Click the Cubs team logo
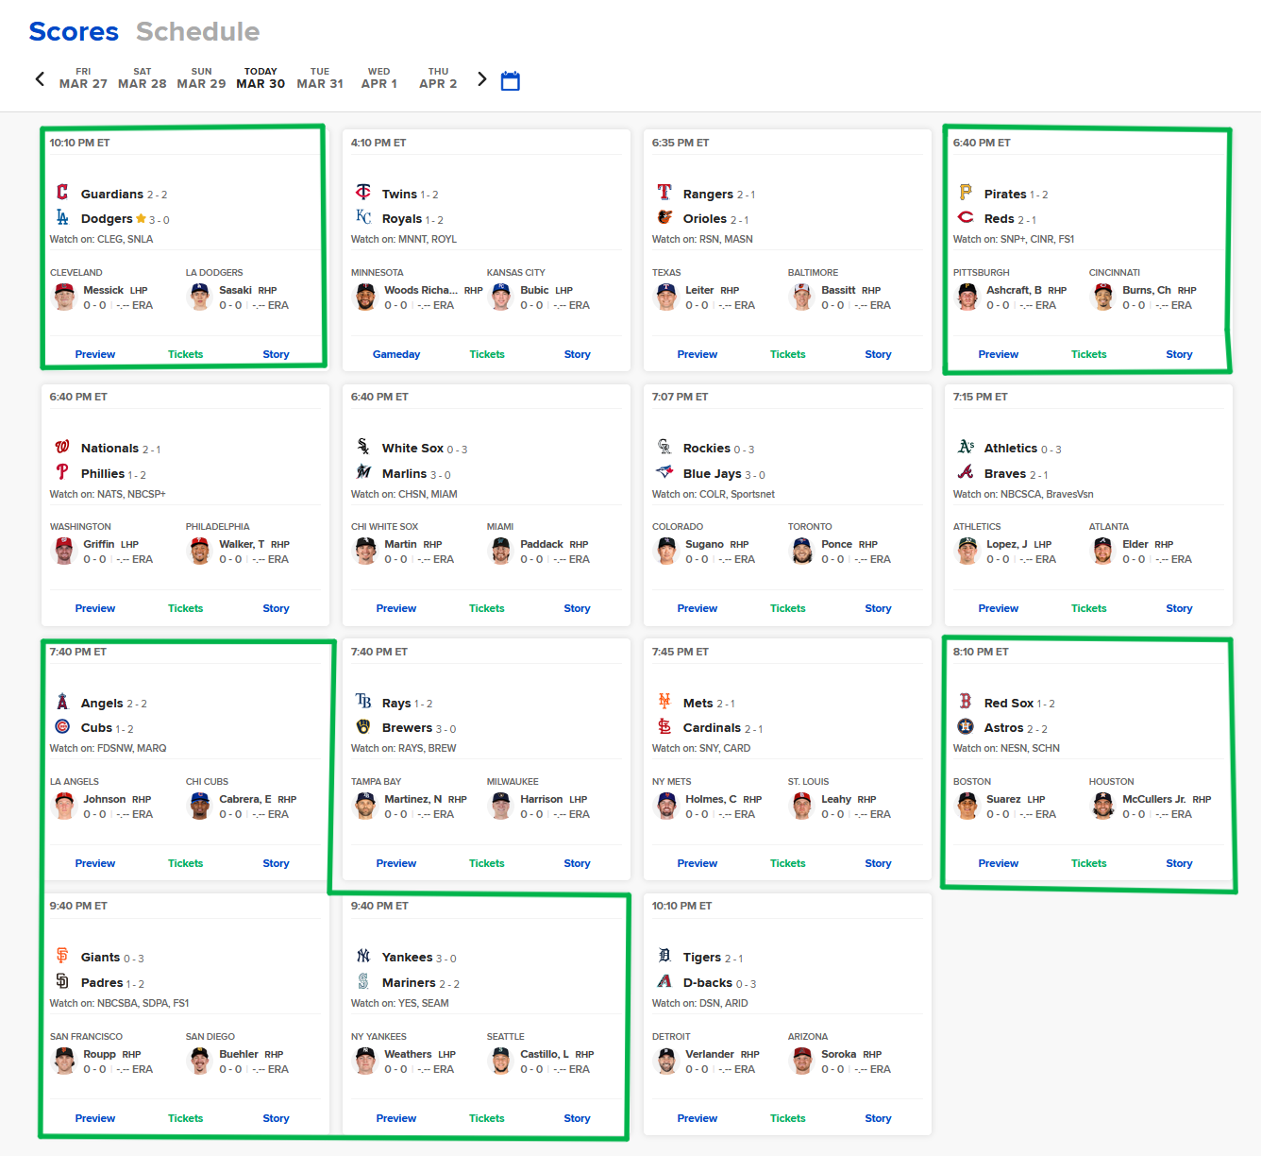The width and height of the screenshot is (1261, 1172). (x=62, y=726)
